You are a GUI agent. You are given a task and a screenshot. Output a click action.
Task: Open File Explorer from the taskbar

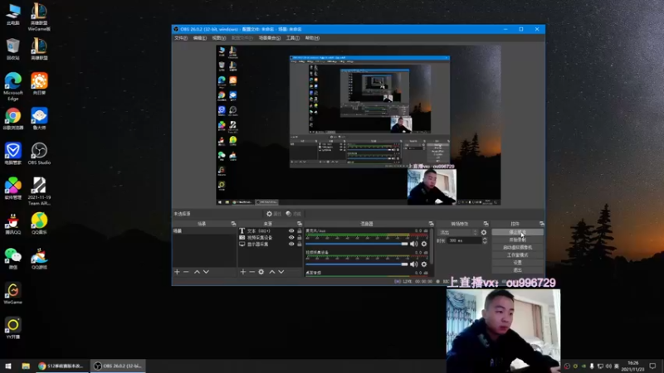26,366
